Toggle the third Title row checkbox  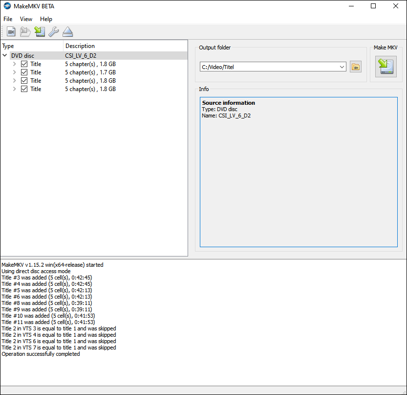pos(24,81)
